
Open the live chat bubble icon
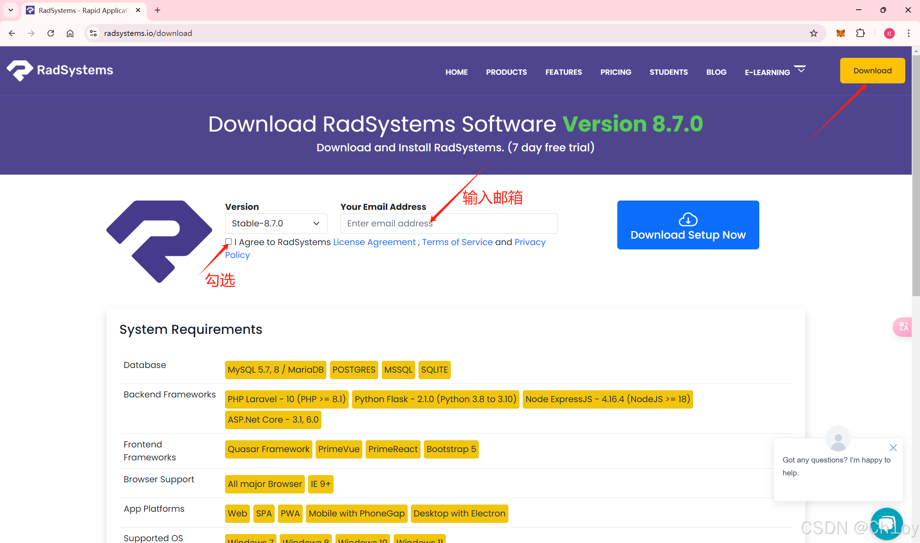click(886, 524)
